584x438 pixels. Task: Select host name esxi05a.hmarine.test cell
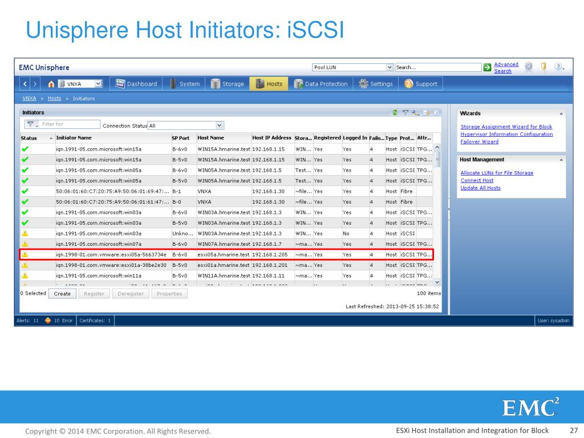coord(224,255)
